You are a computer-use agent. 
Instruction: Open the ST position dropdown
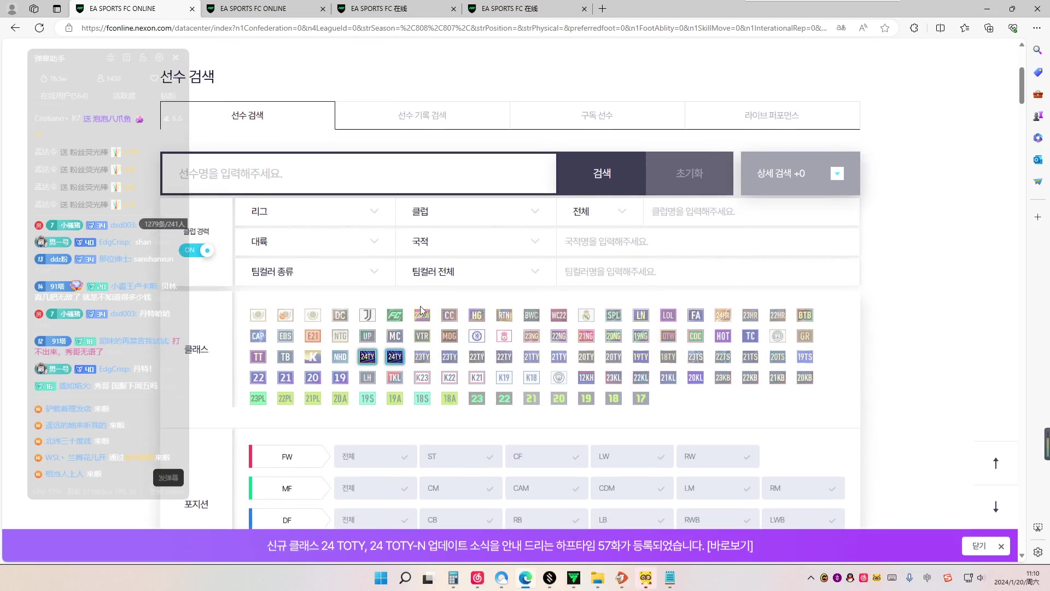[x=460, y=456]
